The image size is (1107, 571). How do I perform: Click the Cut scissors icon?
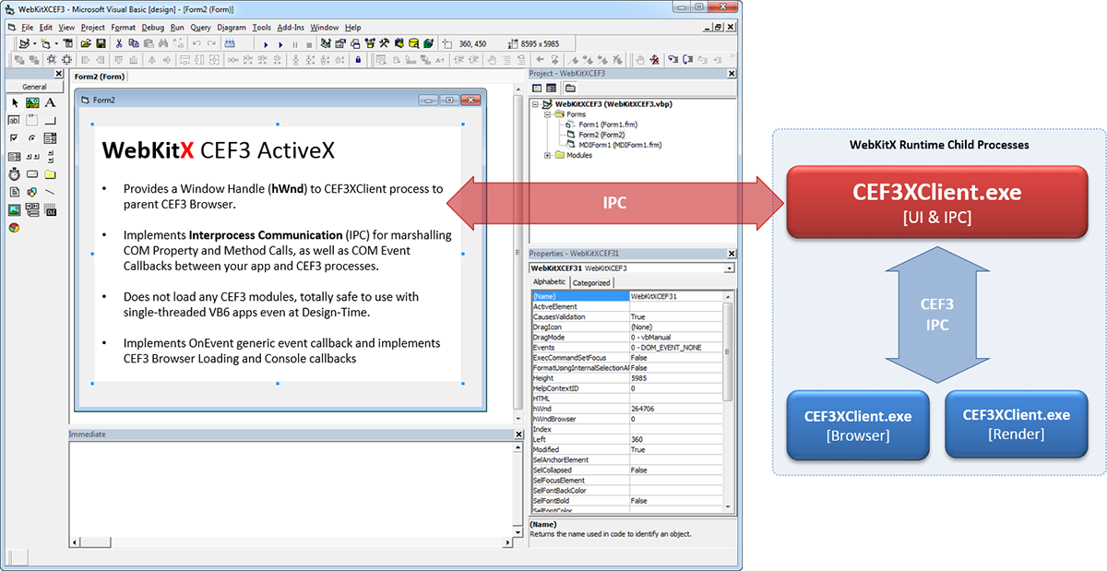coord(119,43)
